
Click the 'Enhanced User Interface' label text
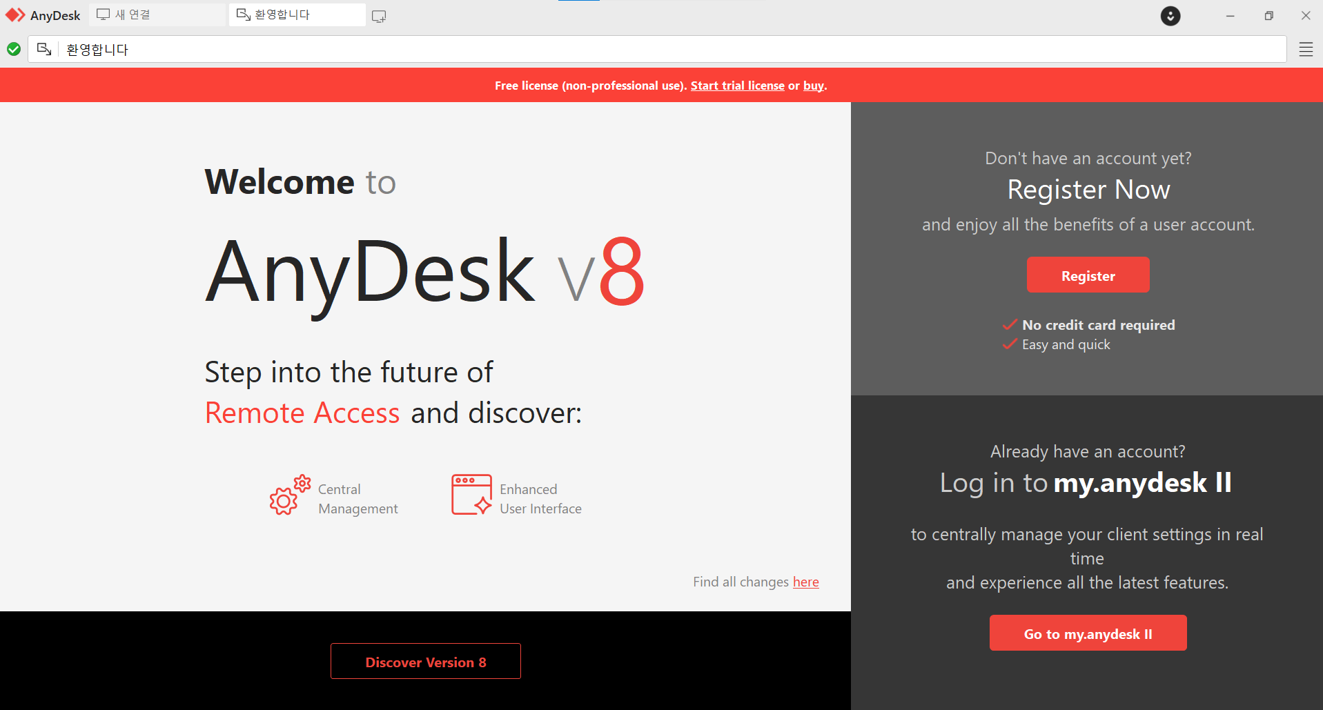tap(540, 498)
